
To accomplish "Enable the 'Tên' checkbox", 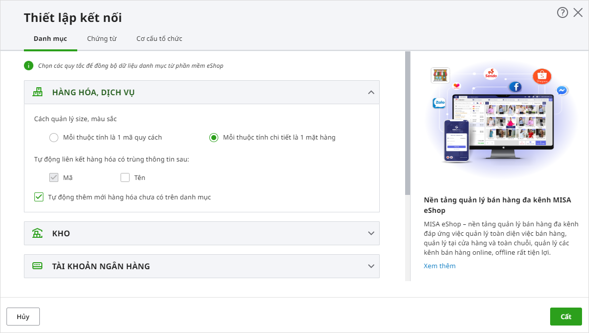I will click(125, 177).
